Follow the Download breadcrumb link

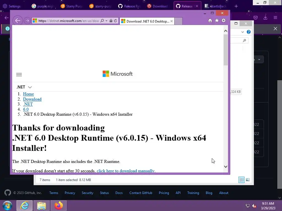[x=32, y=99]
